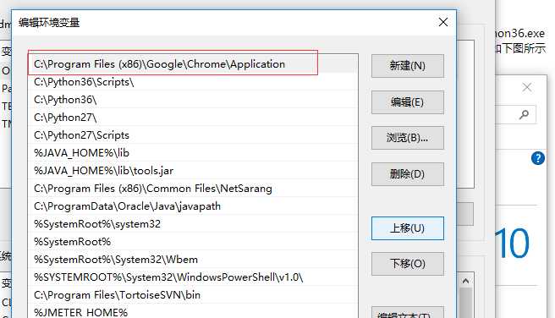
Task: Click the 删除(D) delete button
Action: click(x=408, y=174)
